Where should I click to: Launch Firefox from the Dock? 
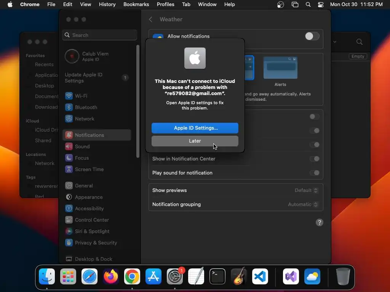click(x=111, y=276)
